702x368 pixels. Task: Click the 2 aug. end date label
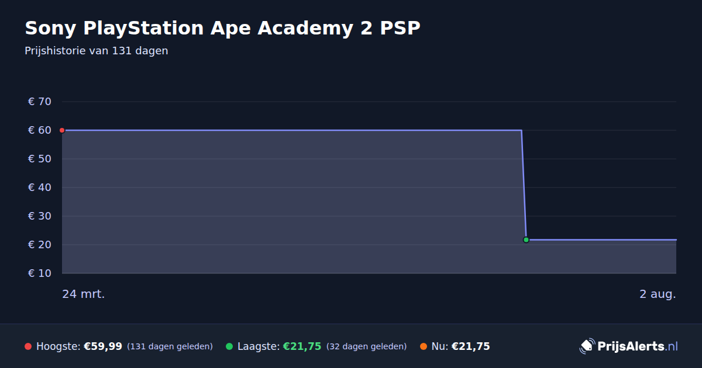point(658,294)
